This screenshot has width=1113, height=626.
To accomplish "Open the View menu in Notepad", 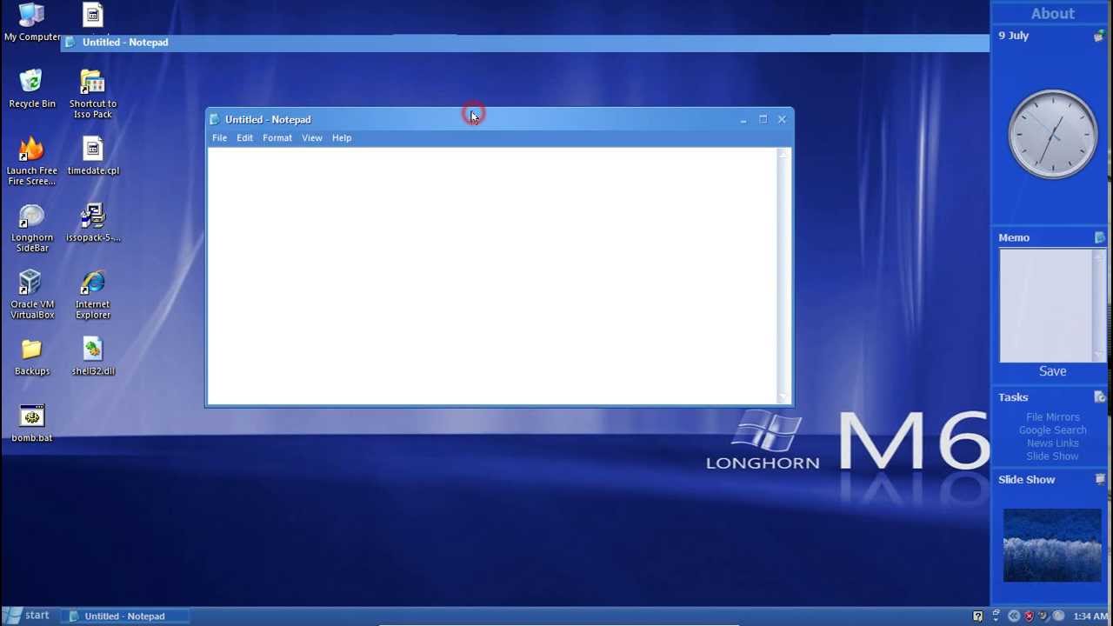I will [x=311, y=138].
